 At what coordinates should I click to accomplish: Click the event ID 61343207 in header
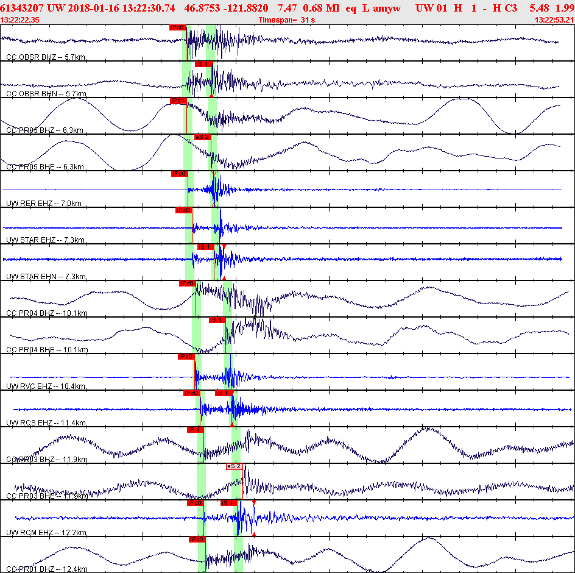point(22,8)
